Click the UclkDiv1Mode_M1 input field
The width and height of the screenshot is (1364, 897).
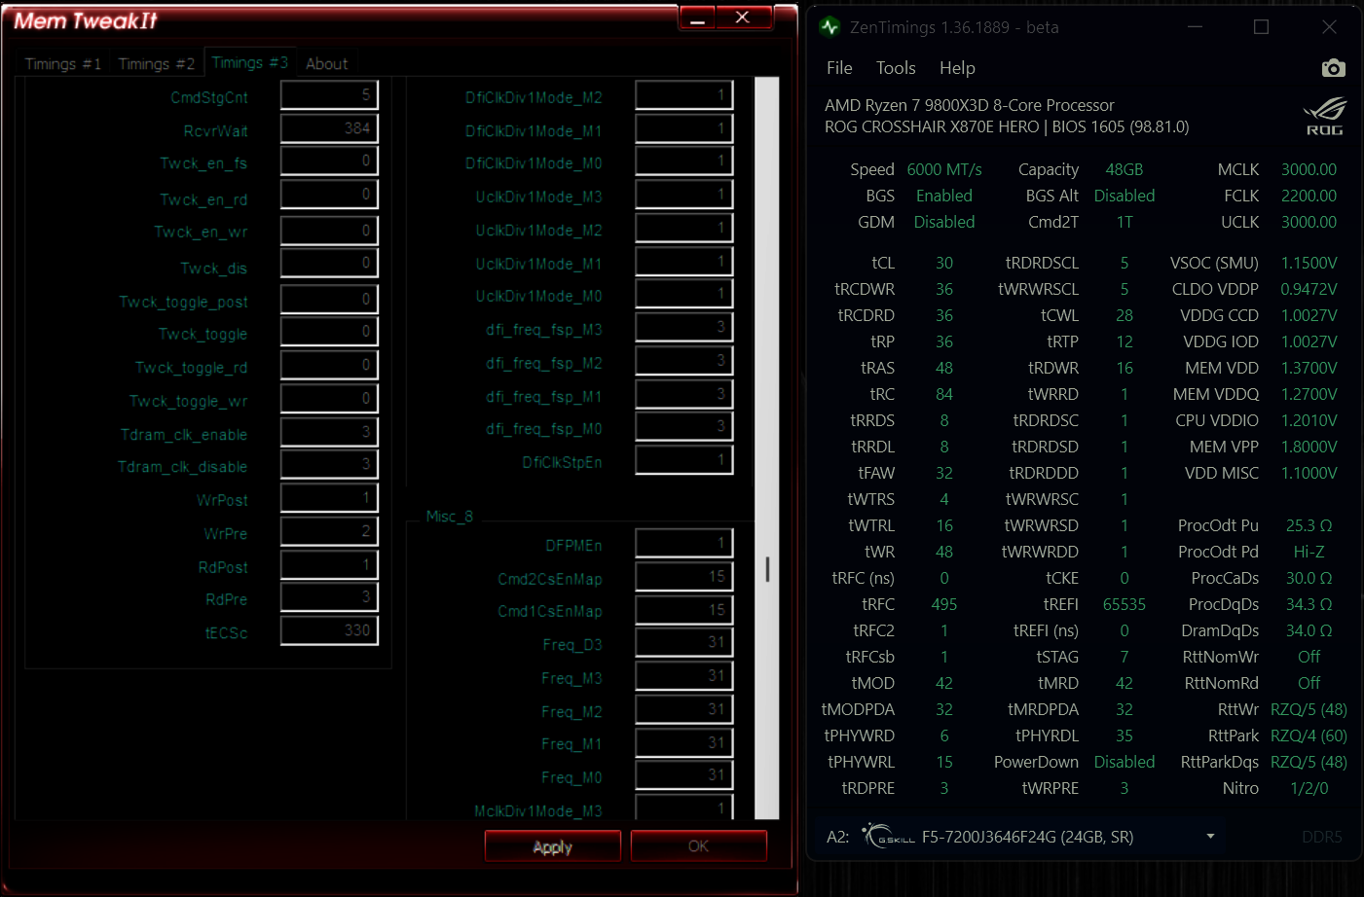683,262
